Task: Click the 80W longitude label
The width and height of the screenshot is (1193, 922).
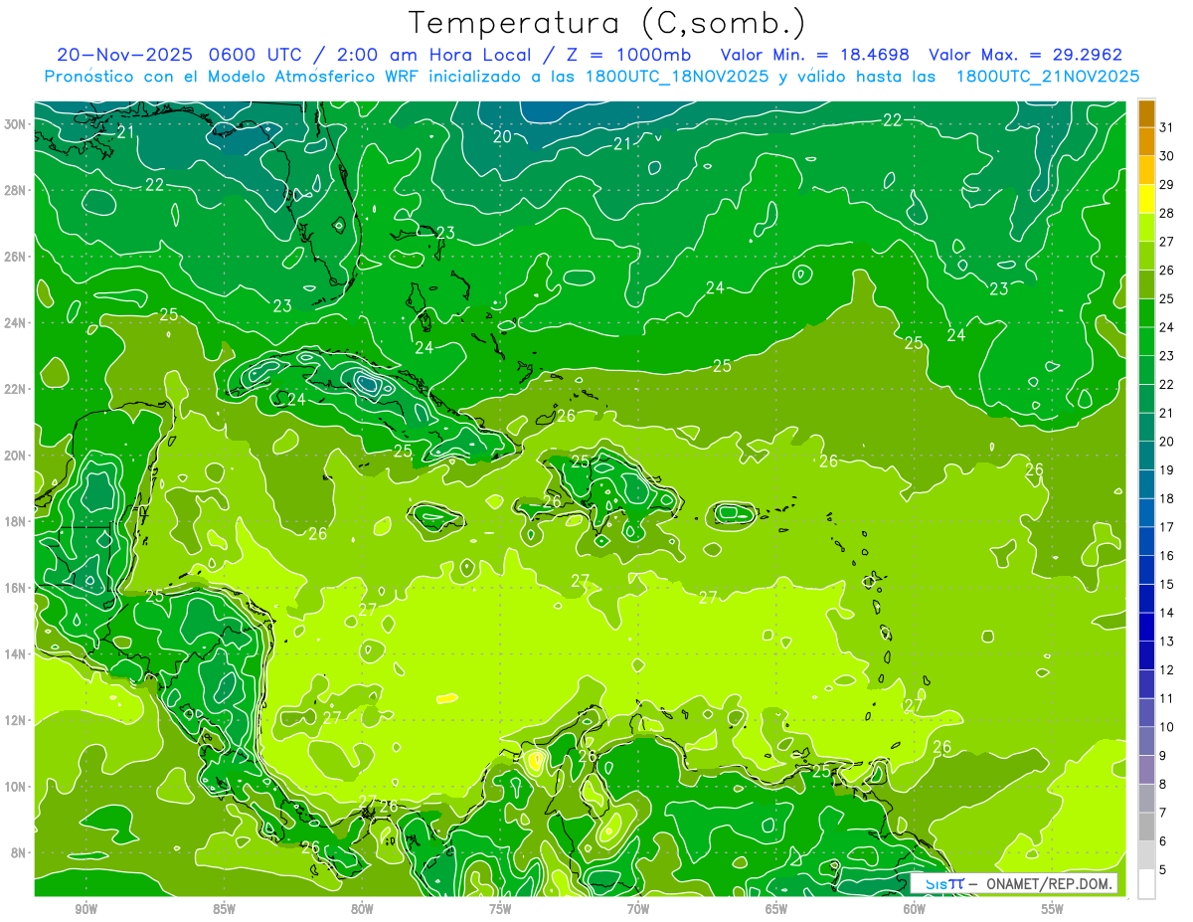Action: pos(362,909)
